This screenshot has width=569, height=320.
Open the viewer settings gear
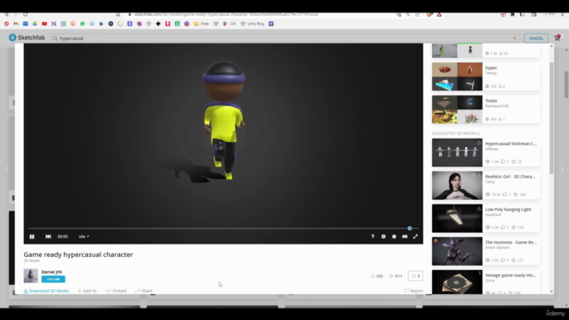click(x=383, y=236)
